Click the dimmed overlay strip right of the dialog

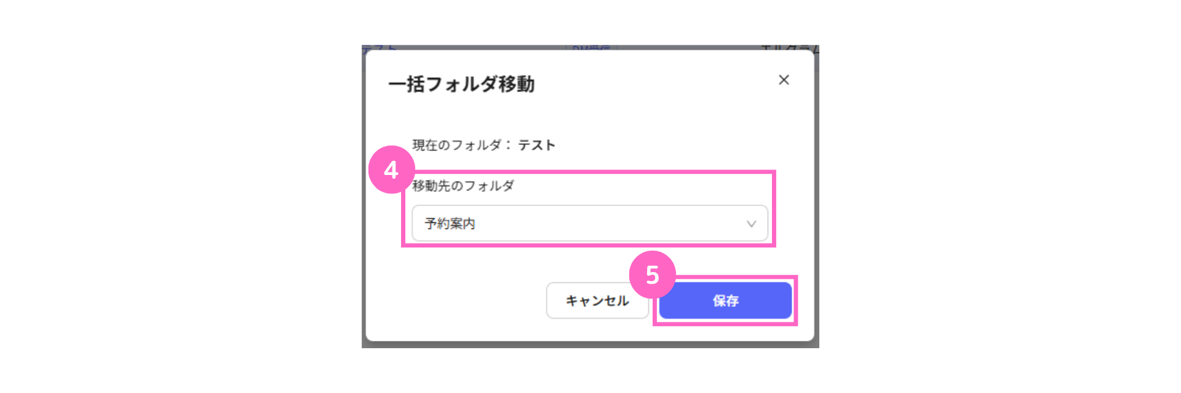click(817, 196)
